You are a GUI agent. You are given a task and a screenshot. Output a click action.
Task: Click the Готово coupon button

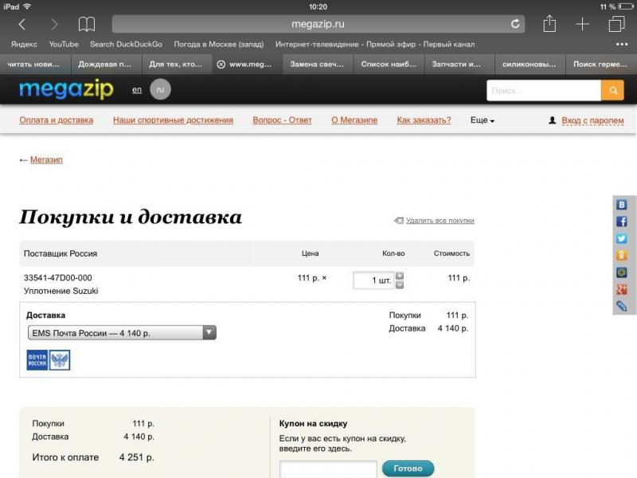click(x=408, y=468)
